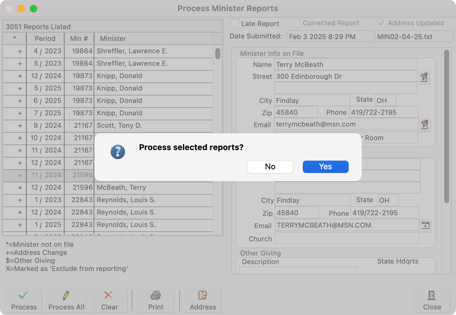Enable the Late Report checkbox
The height and width of the screenshot is (315, 456).
pos(235,23)
